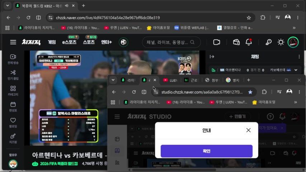This screenshot has height=172, width=306.
Task: Open notifications bell in Chzzk header
Action: click(x=249, y=42)
